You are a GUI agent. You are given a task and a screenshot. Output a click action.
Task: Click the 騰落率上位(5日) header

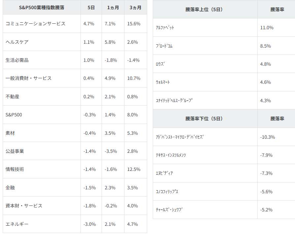coord(204,10)
